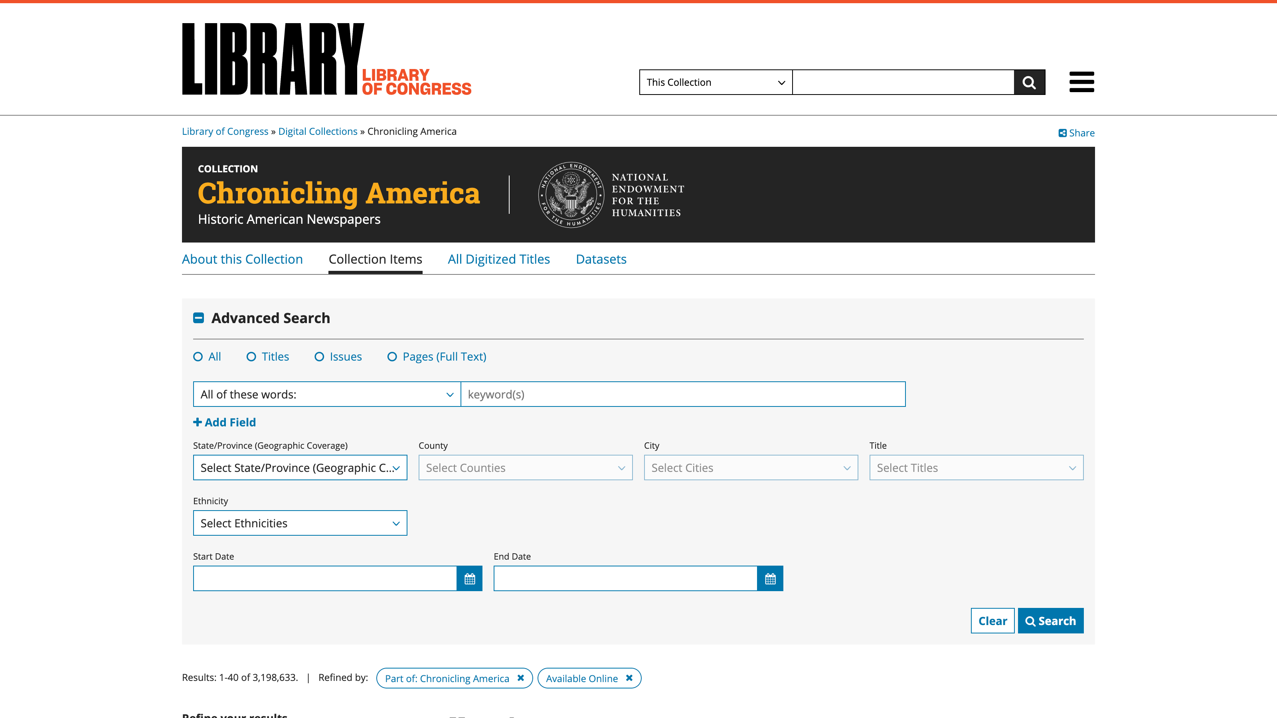Click the Clear button
The width and height of the screenshot is (1277, 718).
(992, 621)
